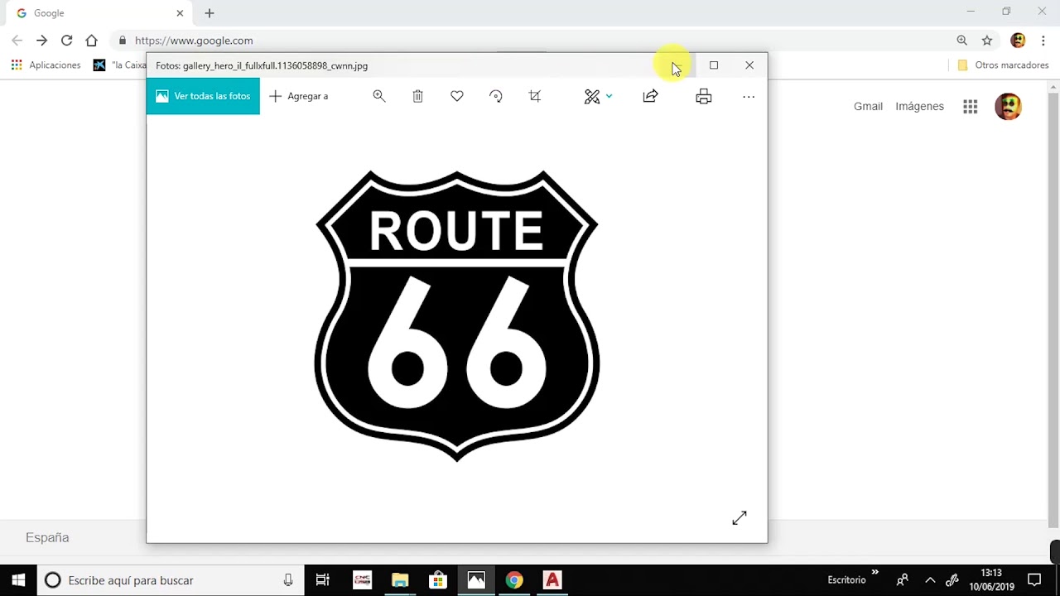This screenshot has height=596, width=1060.
Task: Click the address bar URL
Action: [x=194, y=41]
